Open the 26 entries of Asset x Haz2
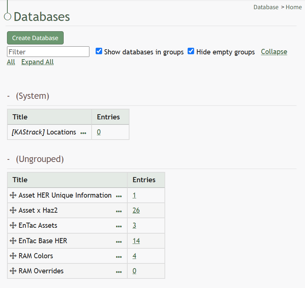This screenshot has width=305, height=288. pyautogui.click(x=136, y=210)
